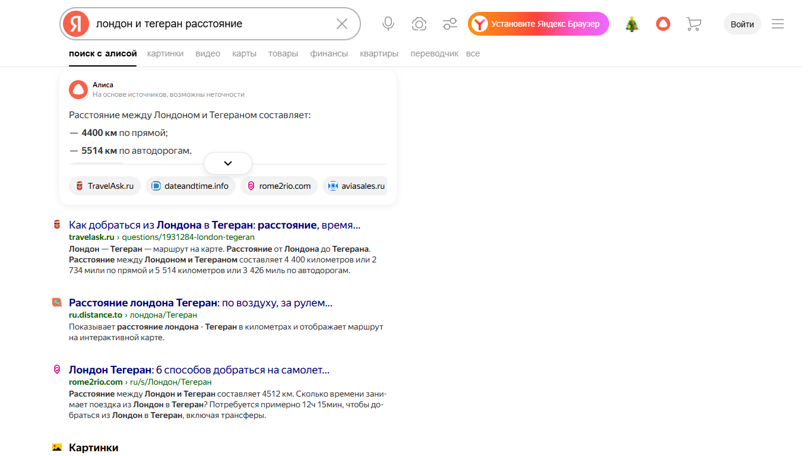Open the 'переводчик' tab

(434, 53)
